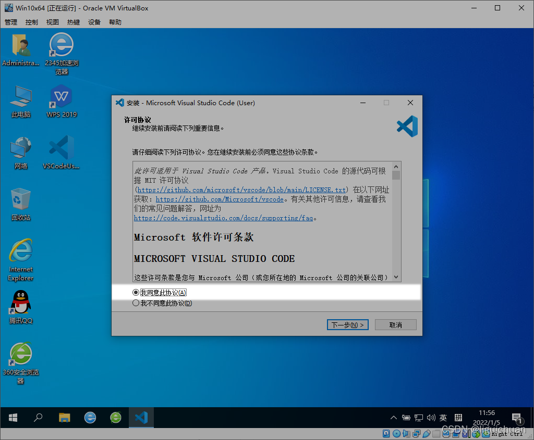Select the 腾讯QQ desktop icon
Viewport: 534px width, 440px height.
(21, 307)
